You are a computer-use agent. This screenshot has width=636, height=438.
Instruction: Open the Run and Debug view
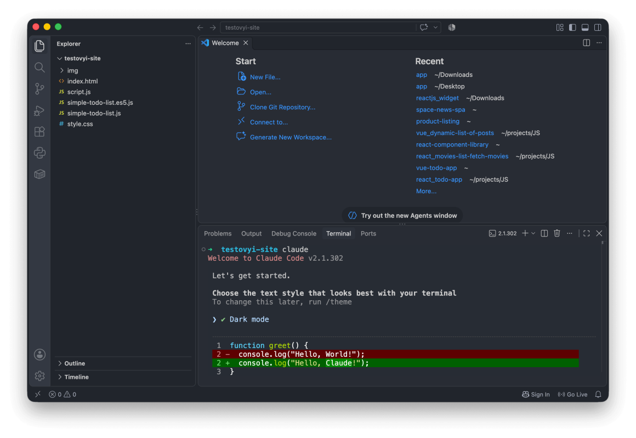(x=39, y=110)
